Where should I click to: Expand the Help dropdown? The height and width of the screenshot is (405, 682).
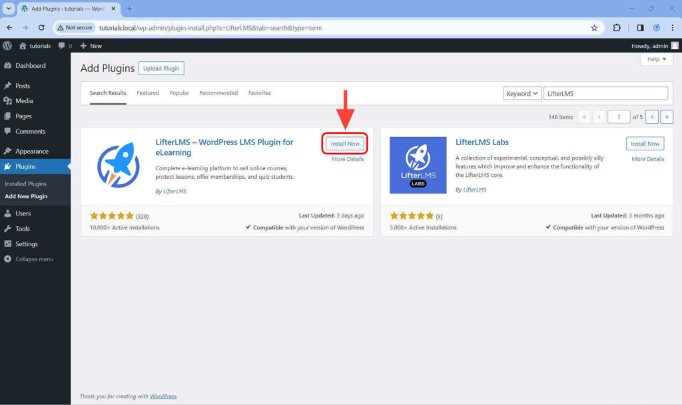click(655, 59)
